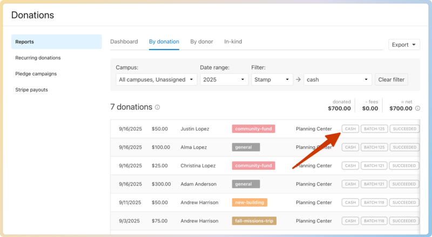Image resolution: width=432 pixels, height=237 pixels.
Task: Click info icon next to net total
Action: click(417, 108)
